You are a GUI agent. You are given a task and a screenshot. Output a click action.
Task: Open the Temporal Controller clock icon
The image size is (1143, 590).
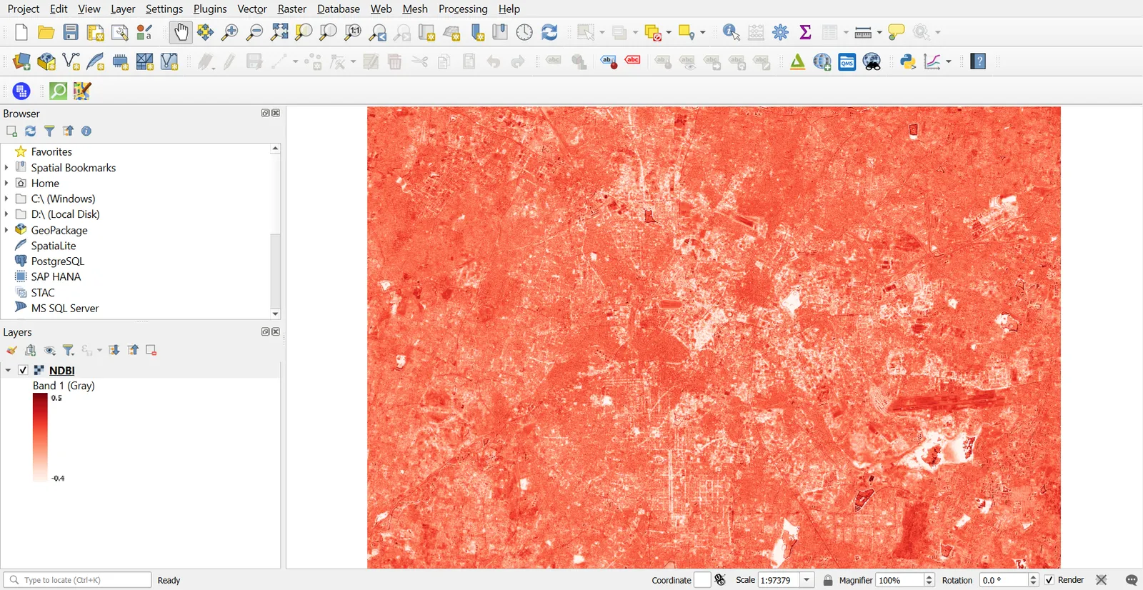coord(525,32)
